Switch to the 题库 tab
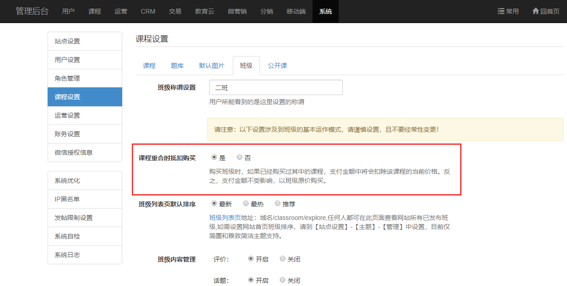This screenshot has height=286, width=567. [x=177, y=66]
